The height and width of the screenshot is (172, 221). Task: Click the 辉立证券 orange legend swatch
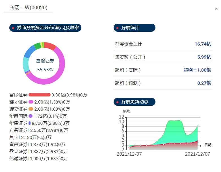(31, 109)
